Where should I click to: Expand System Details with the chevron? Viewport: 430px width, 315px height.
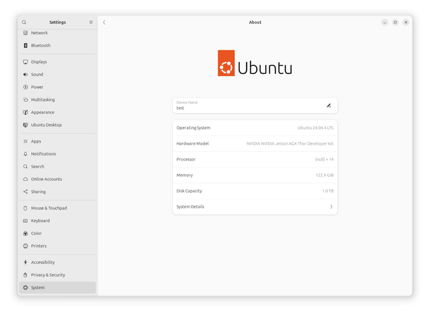tap(331, 207)
